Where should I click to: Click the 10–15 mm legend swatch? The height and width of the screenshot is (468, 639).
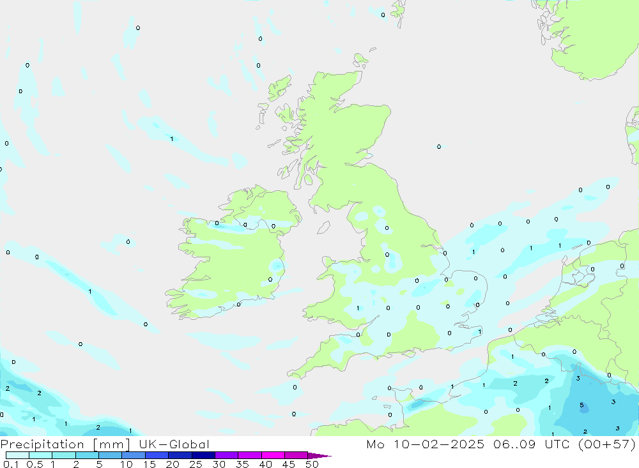134,455
